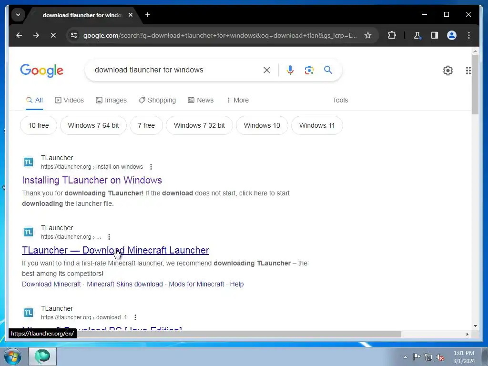Screen dimensions: 488x366
Task: Bookmark this page with the star
Action: pyautogui.click(x=368, y=35)
